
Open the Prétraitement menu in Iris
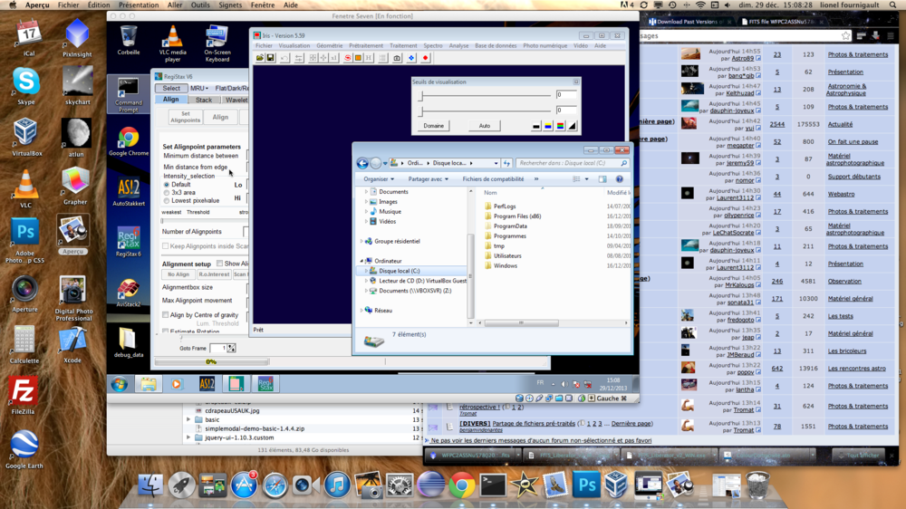(366, 45)
